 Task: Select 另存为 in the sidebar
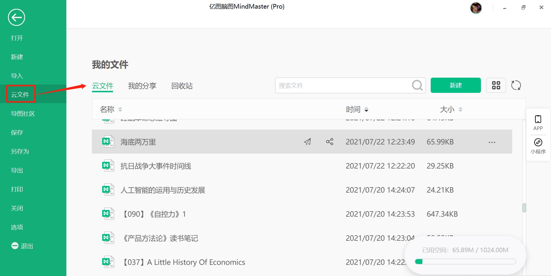pos(20,152)
